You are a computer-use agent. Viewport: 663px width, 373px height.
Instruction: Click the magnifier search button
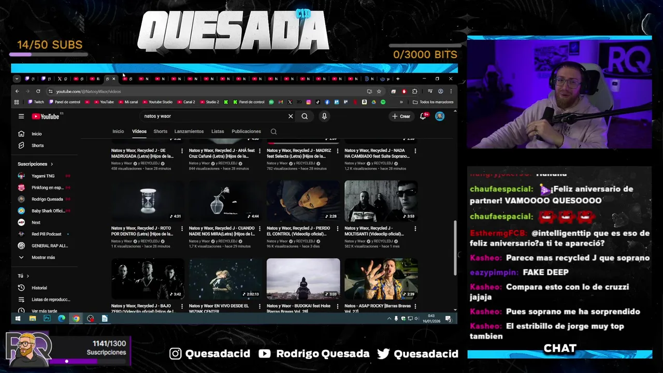tap(305, 117)
